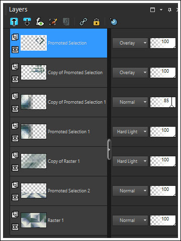Viewport: 181px width, 241px height.
Task: Click the blue flask icon in toolbar
Action: 114,22
